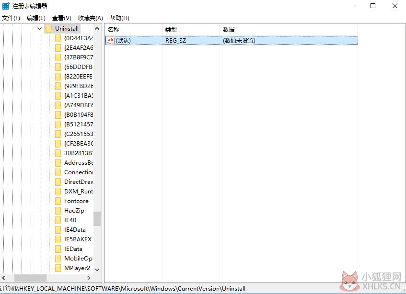Select the Connection key folder icon
The height and width of the screenshot is (294, 406).
[58, 172]
